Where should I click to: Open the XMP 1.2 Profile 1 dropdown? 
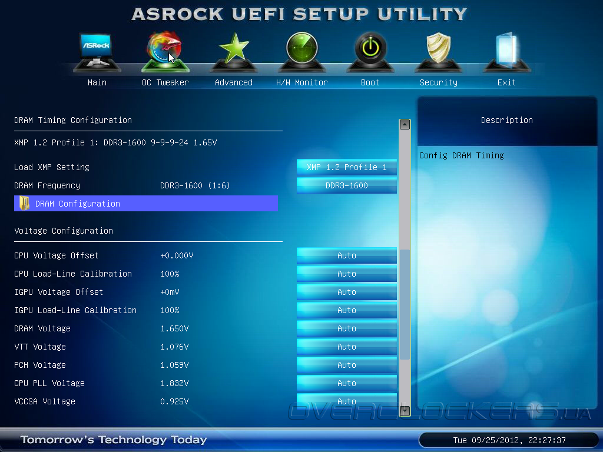pos(346,167)
